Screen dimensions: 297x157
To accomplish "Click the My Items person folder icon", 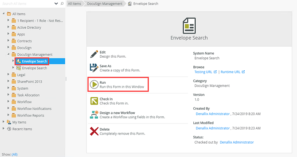I will point(9,122).
